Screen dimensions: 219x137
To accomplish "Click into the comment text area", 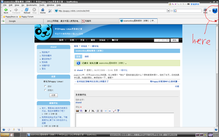I will click(x=125, y=120).
